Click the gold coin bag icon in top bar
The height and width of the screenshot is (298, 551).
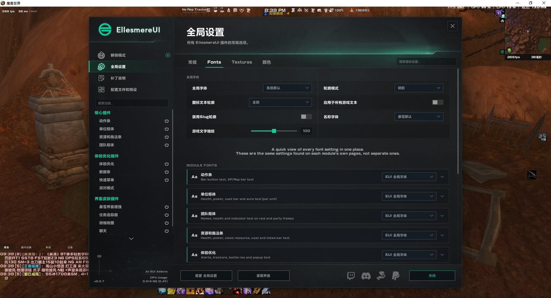pyautogui.click(x=352, y=10)
